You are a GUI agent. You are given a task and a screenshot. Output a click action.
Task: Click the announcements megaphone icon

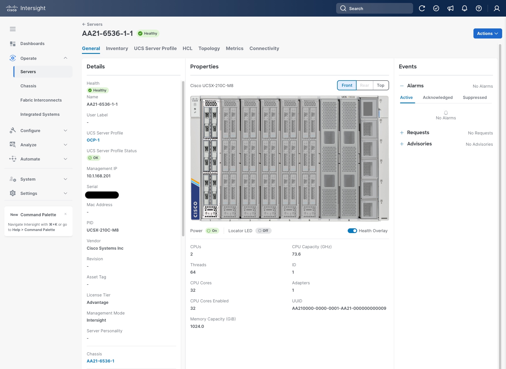pyautogui.click(x=450, y=8)
